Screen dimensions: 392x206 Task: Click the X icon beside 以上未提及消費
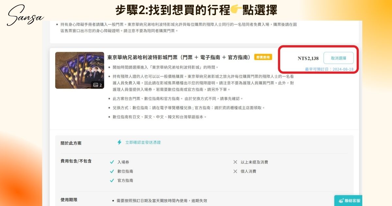(x=235, y=162)
